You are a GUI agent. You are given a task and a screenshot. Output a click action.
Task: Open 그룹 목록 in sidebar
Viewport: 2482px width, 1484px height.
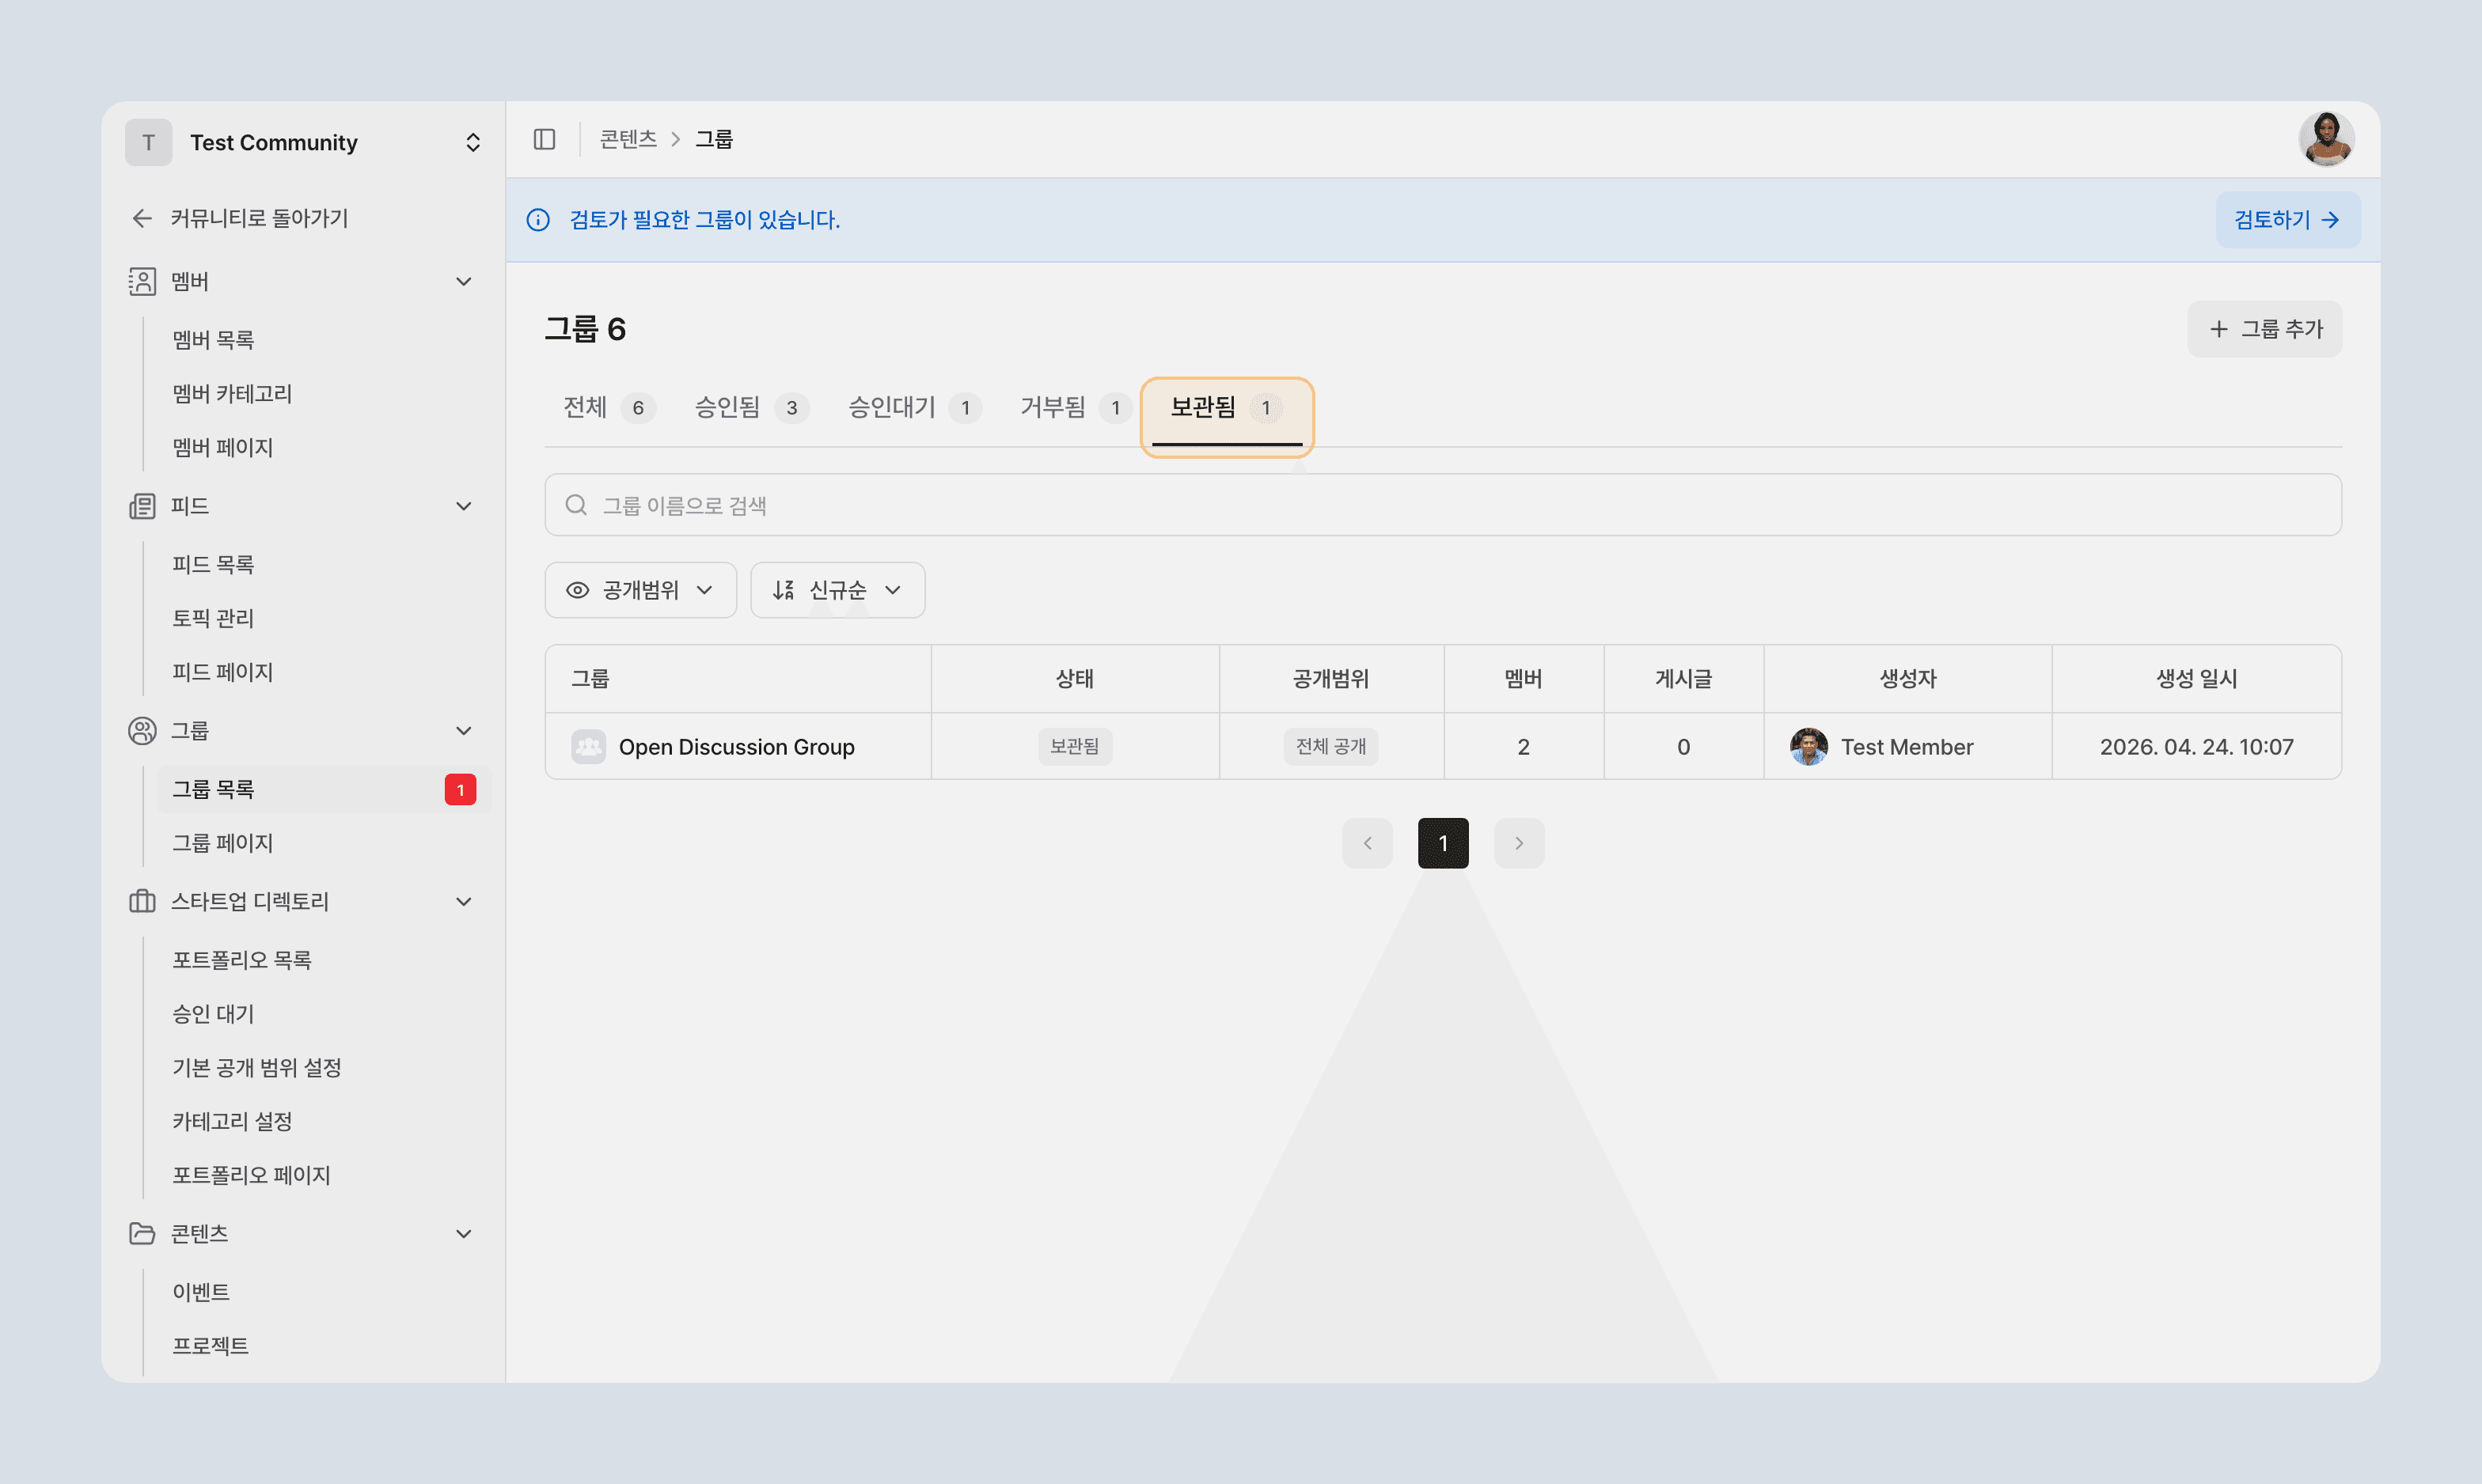[x=324, y=790]
